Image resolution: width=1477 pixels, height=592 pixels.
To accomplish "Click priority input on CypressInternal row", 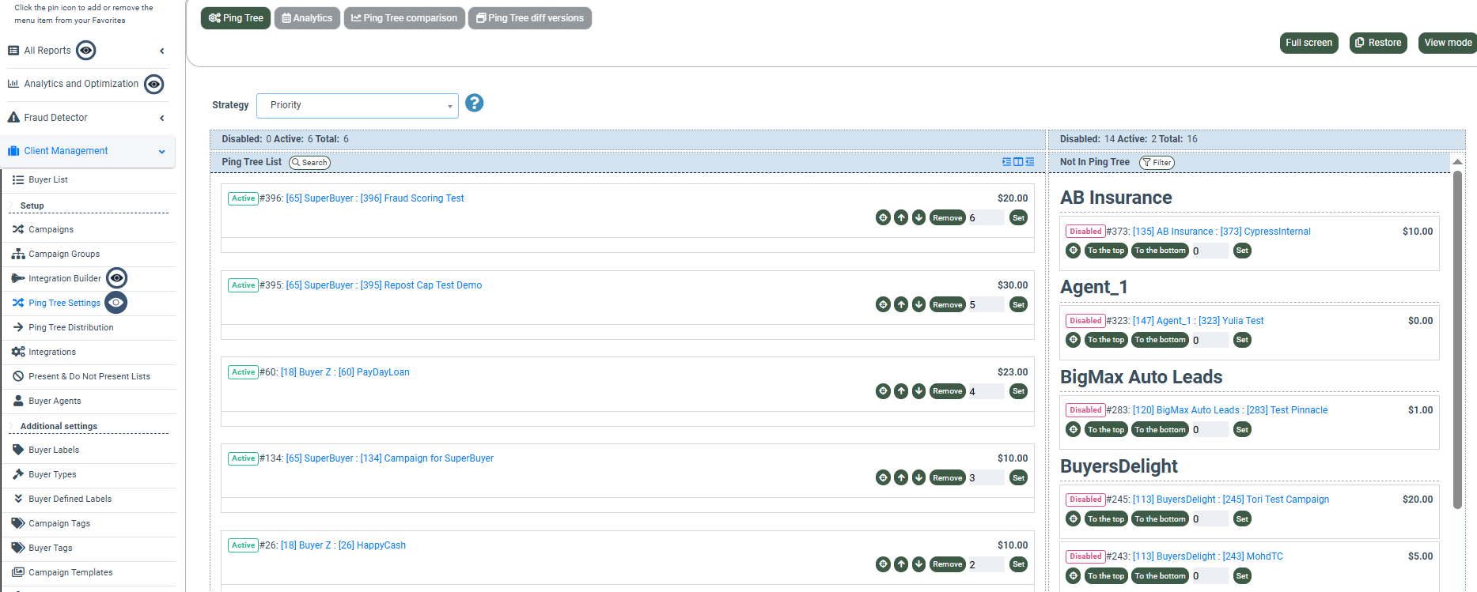I will point(1209,251).
